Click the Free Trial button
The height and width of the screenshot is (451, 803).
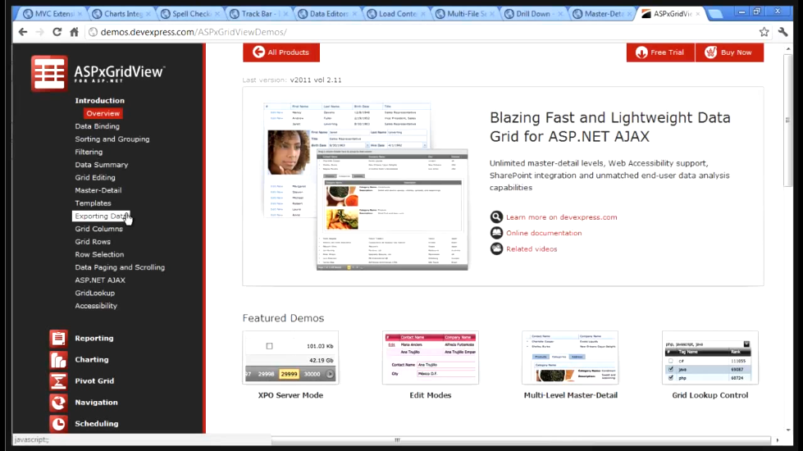click(660, 52)
